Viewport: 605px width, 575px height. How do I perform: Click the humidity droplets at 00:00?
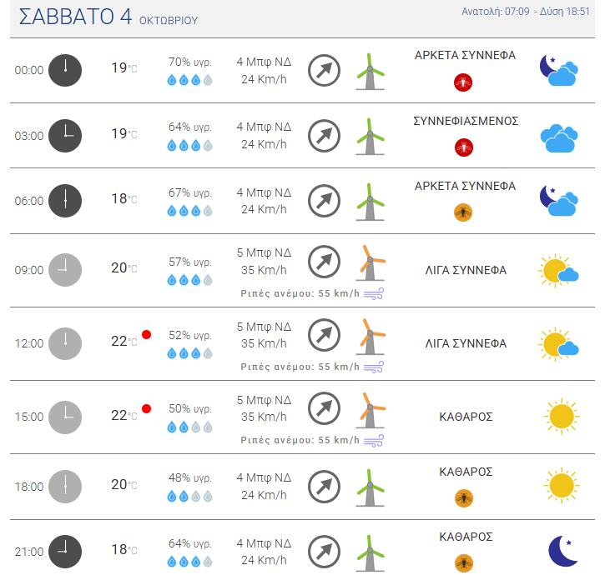(x=190, y=81)
